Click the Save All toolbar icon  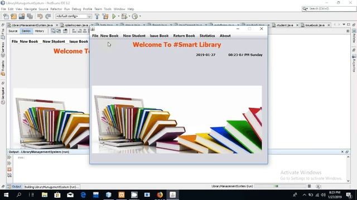30,16
